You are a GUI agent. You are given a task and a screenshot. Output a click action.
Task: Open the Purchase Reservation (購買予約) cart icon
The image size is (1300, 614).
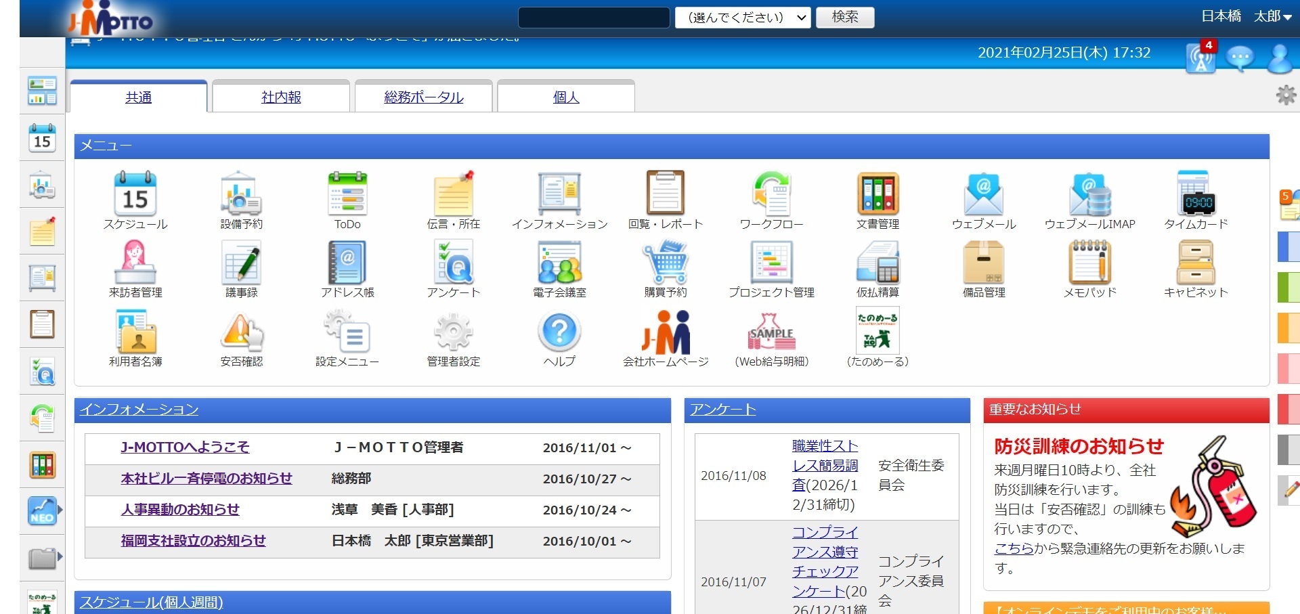[665, 263]
